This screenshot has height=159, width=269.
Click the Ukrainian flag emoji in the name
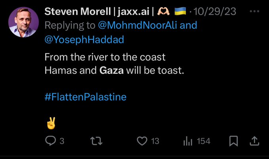[180, 11]
